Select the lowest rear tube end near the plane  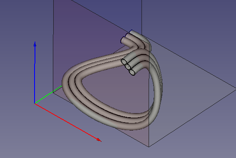[x=124, y=40]
